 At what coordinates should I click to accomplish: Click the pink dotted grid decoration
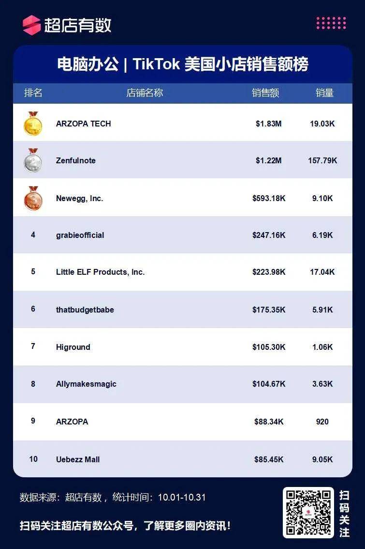[x=331, y=23]
